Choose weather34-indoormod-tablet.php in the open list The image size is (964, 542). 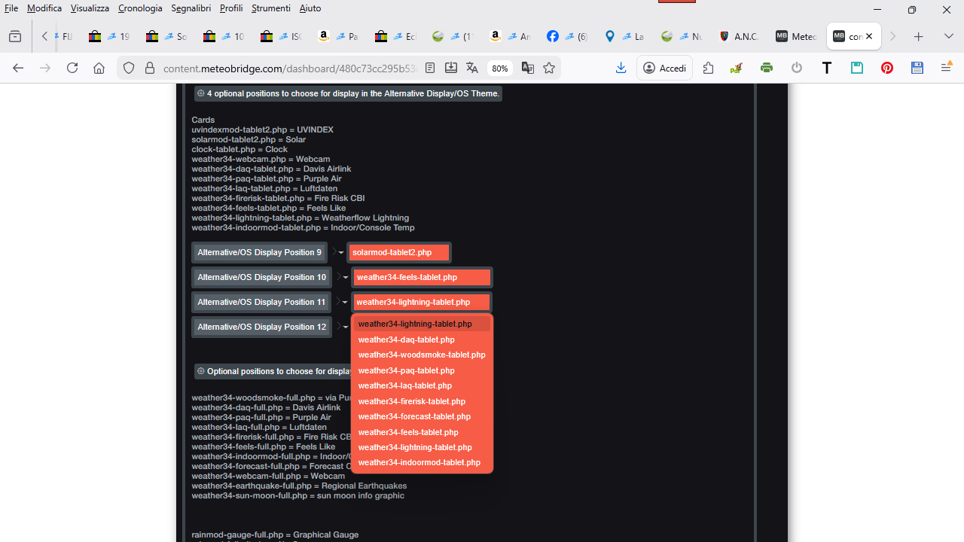coord(419,461)
